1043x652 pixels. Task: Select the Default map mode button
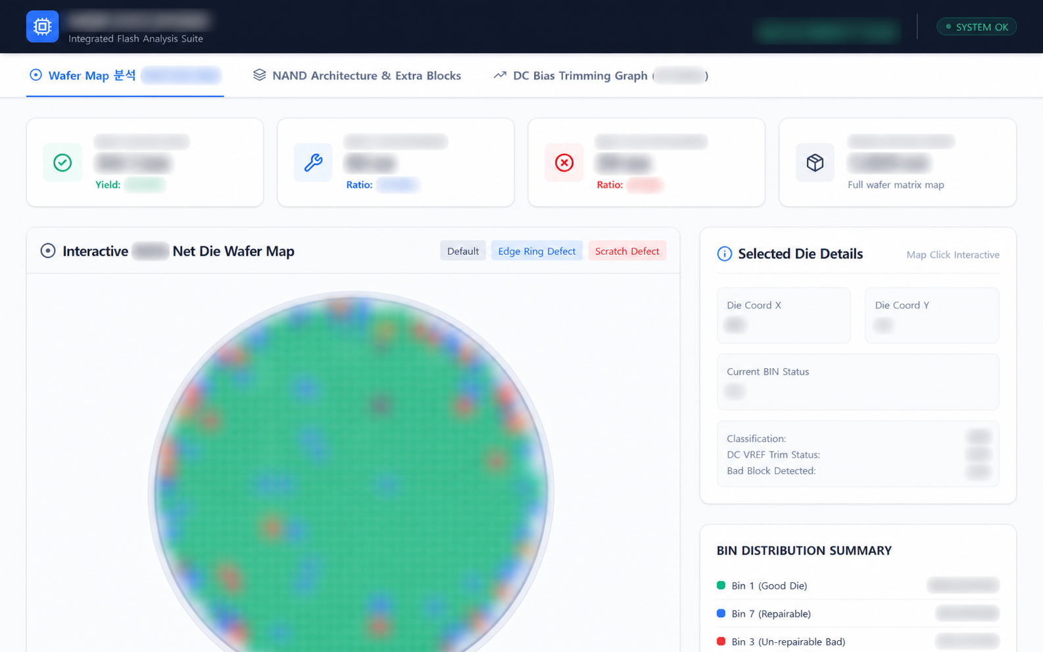click(x=463, y=251)
